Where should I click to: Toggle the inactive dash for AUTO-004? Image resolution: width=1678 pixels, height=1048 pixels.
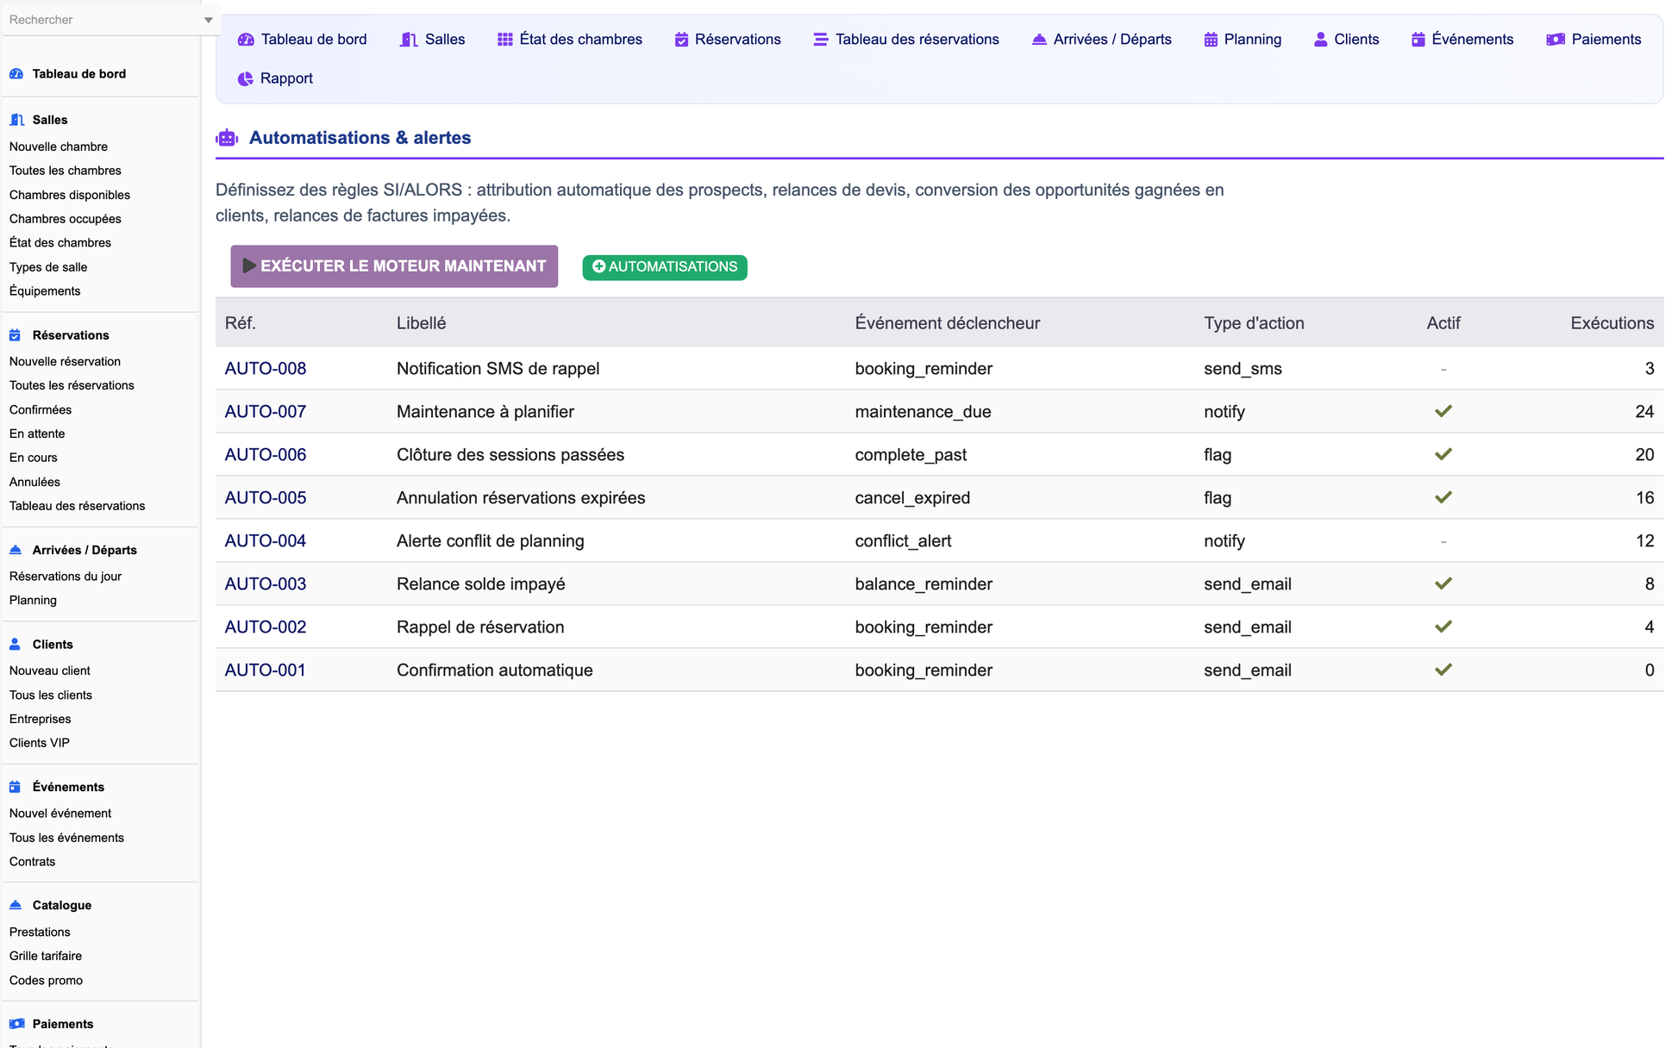click(x=1443, y=541)
